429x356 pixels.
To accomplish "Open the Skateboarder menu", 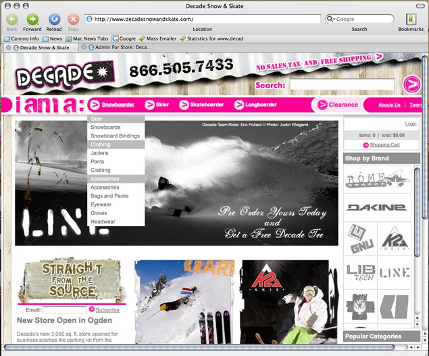I will click(x=201, y=105).
